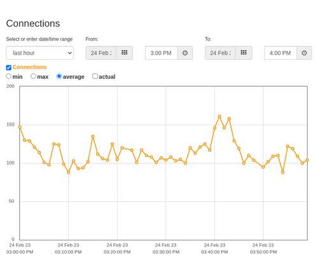Viewport: 318px width, 256px height.
Task: Click the 100 y-axis value
Action: (10, 163)
